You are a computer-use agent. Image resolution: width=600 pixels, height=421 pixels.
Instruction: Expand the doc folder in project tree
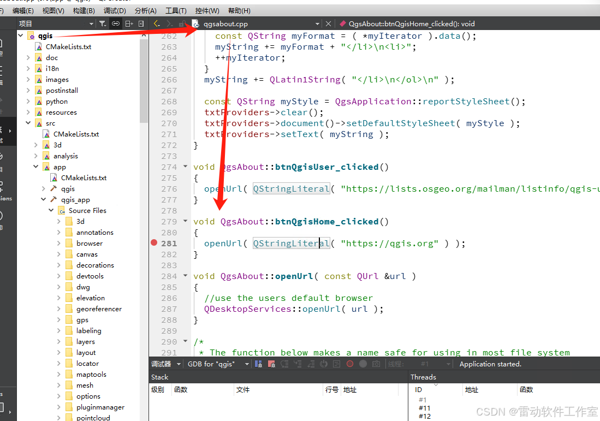coord(28,57)
